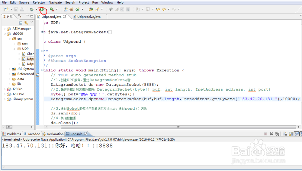Switch to the Problems tab

coord(11,134)
